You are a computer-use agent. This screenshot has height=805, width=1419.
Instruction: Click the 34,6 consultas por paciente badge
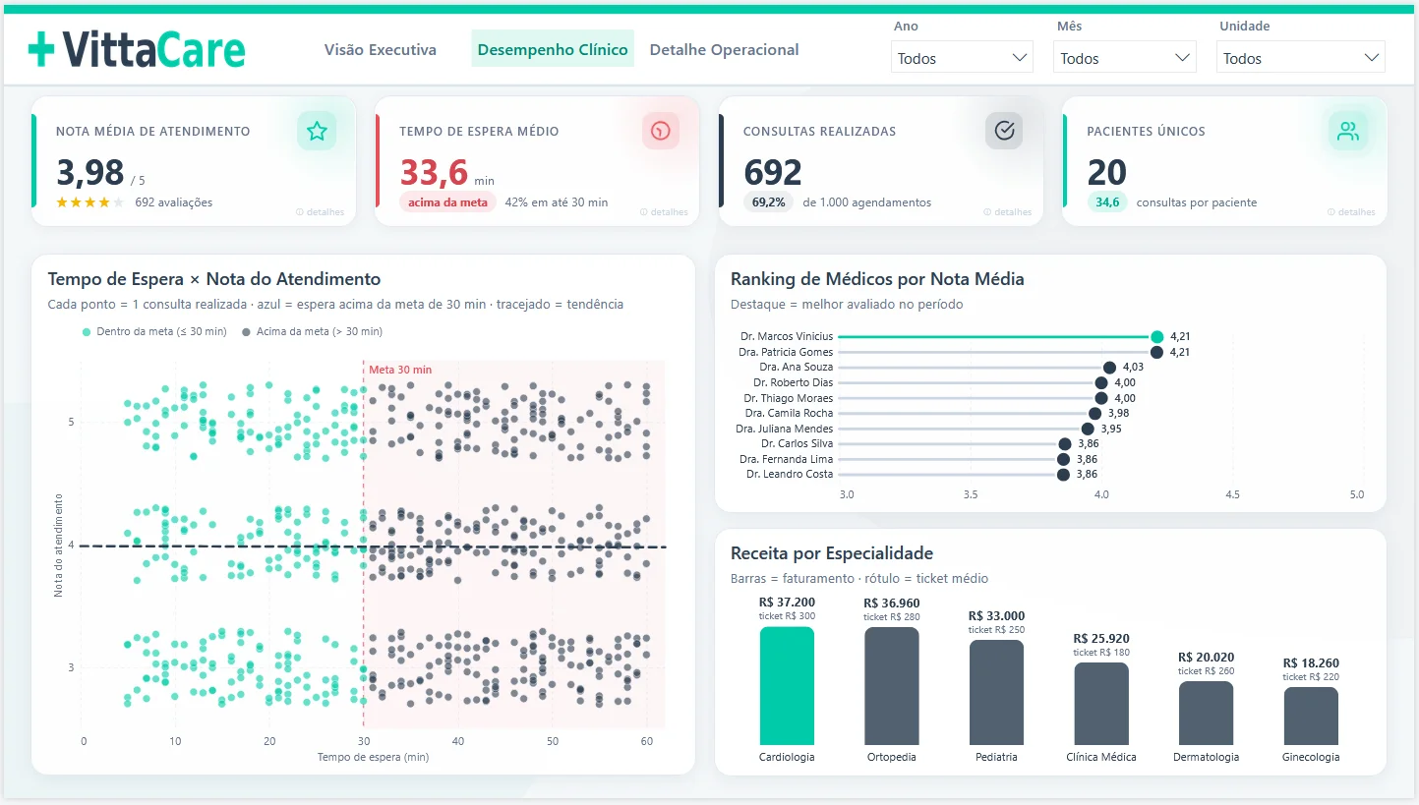pos(1107,202)
